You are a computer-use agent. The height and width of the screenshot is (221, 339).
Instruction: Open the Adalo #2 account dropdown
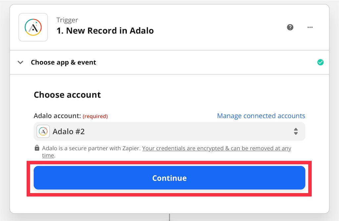169,131
